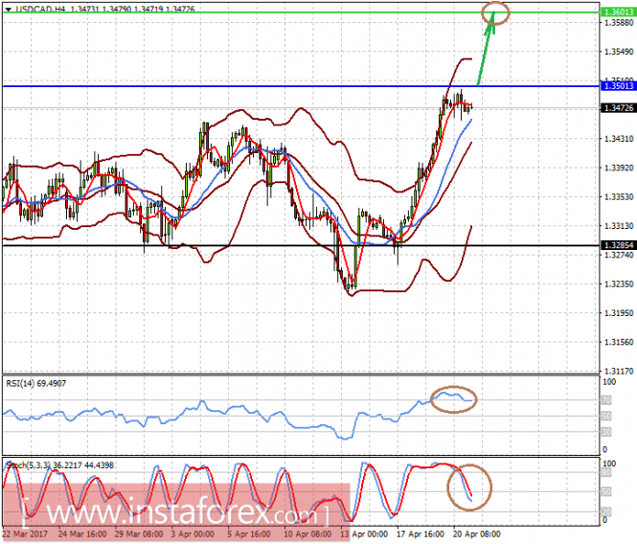Viewport: 637px width, 544px height.
Task: Click the brown circle on Stochastic panel
Action: tap(469, 487)
